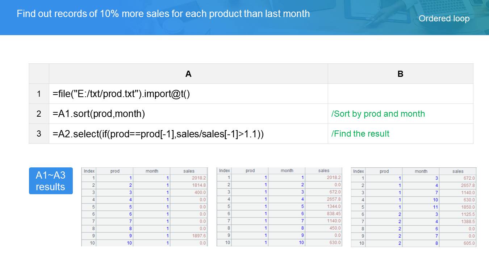Screen dimensions: 489x275
Task: Select the A1.sort(prod,month) formula cell
Action: [188, 114]
